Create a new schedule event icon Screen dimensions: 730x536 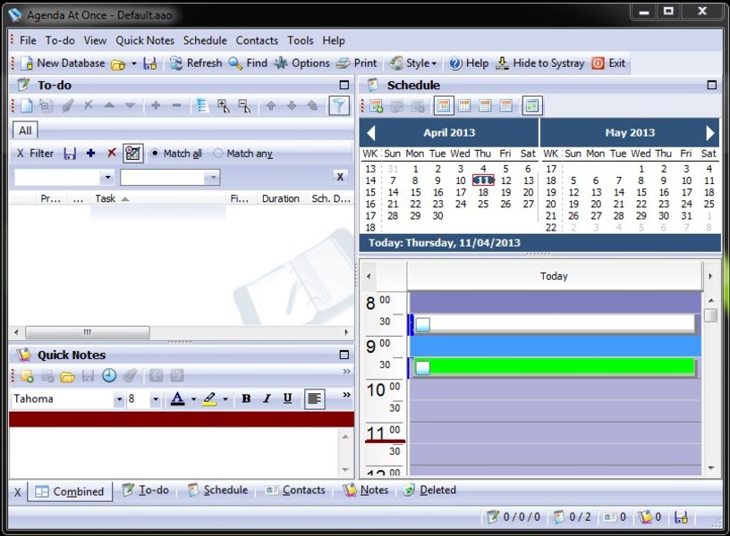point(376,106)
